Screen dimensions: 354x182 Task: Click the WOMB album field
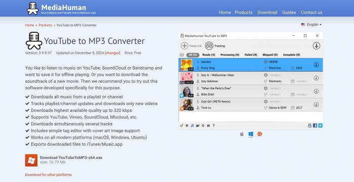pyautogui.click(x=273, y=62)
